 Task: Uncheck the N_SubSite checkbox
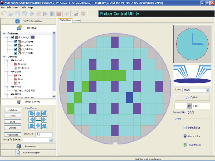16,42
